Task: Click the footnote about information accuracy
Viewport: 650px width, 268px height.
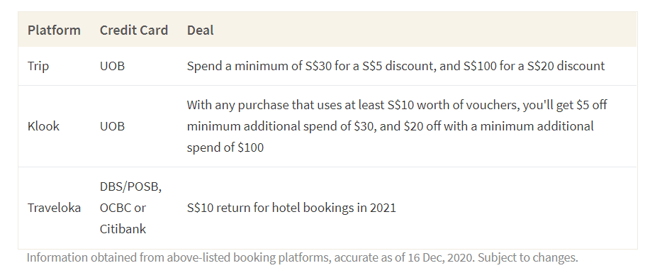Action: click(x=302, y=257)
